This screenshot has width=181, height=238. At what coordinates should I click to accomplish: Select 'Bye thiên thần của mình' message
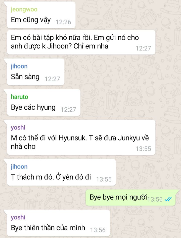tap(58, 223)
